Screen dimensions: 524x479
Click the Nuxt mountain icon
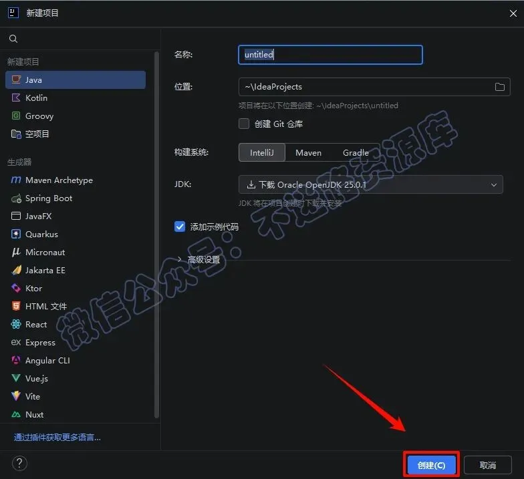click(x=16, y=414)
